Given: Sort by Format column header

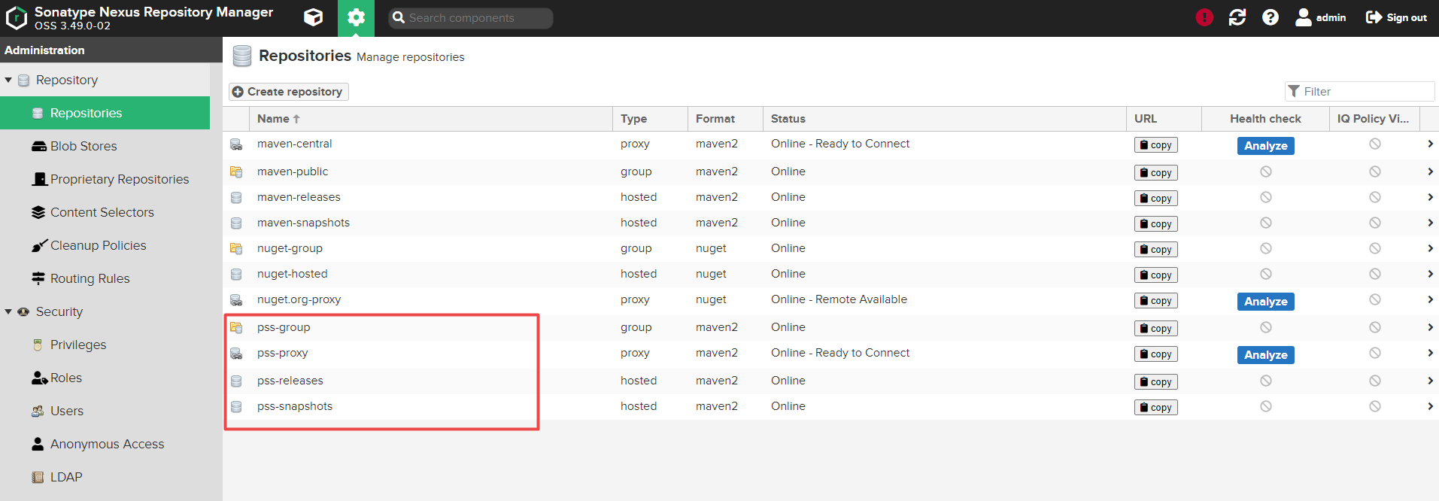Looking at the screenshot, I should (x=726, y=119).
